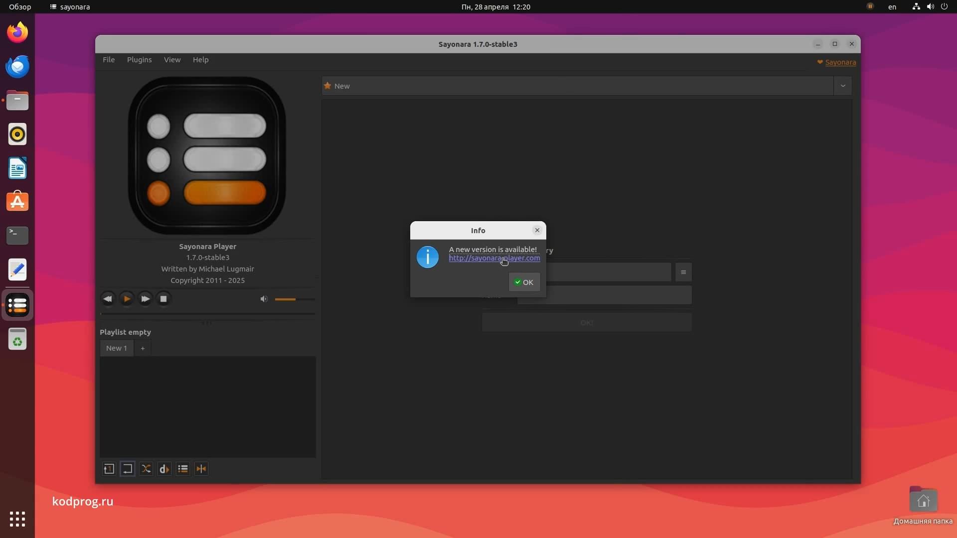Click the orange tray indicator icon
Image resolution: width=957 pixels, height=538 pixels.
point(870,6)
